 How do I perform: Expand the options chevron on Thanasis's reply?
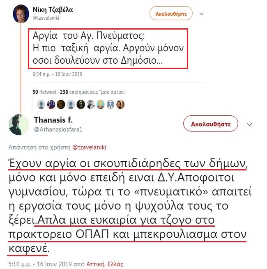(249, 124)
